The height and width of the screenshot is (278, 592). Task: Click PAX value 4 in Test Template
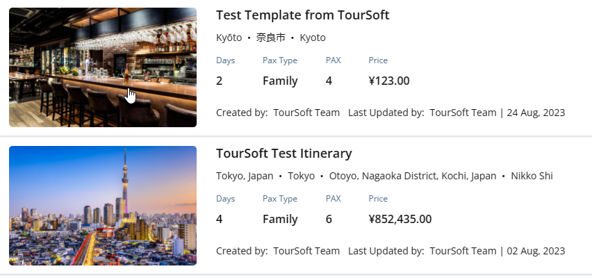(x=329, y=81)
